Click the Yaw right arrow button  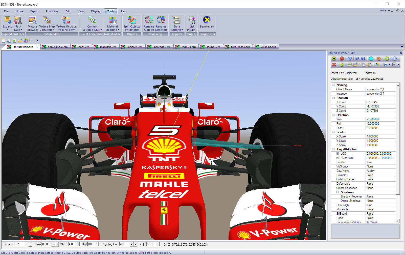point(57,244)
